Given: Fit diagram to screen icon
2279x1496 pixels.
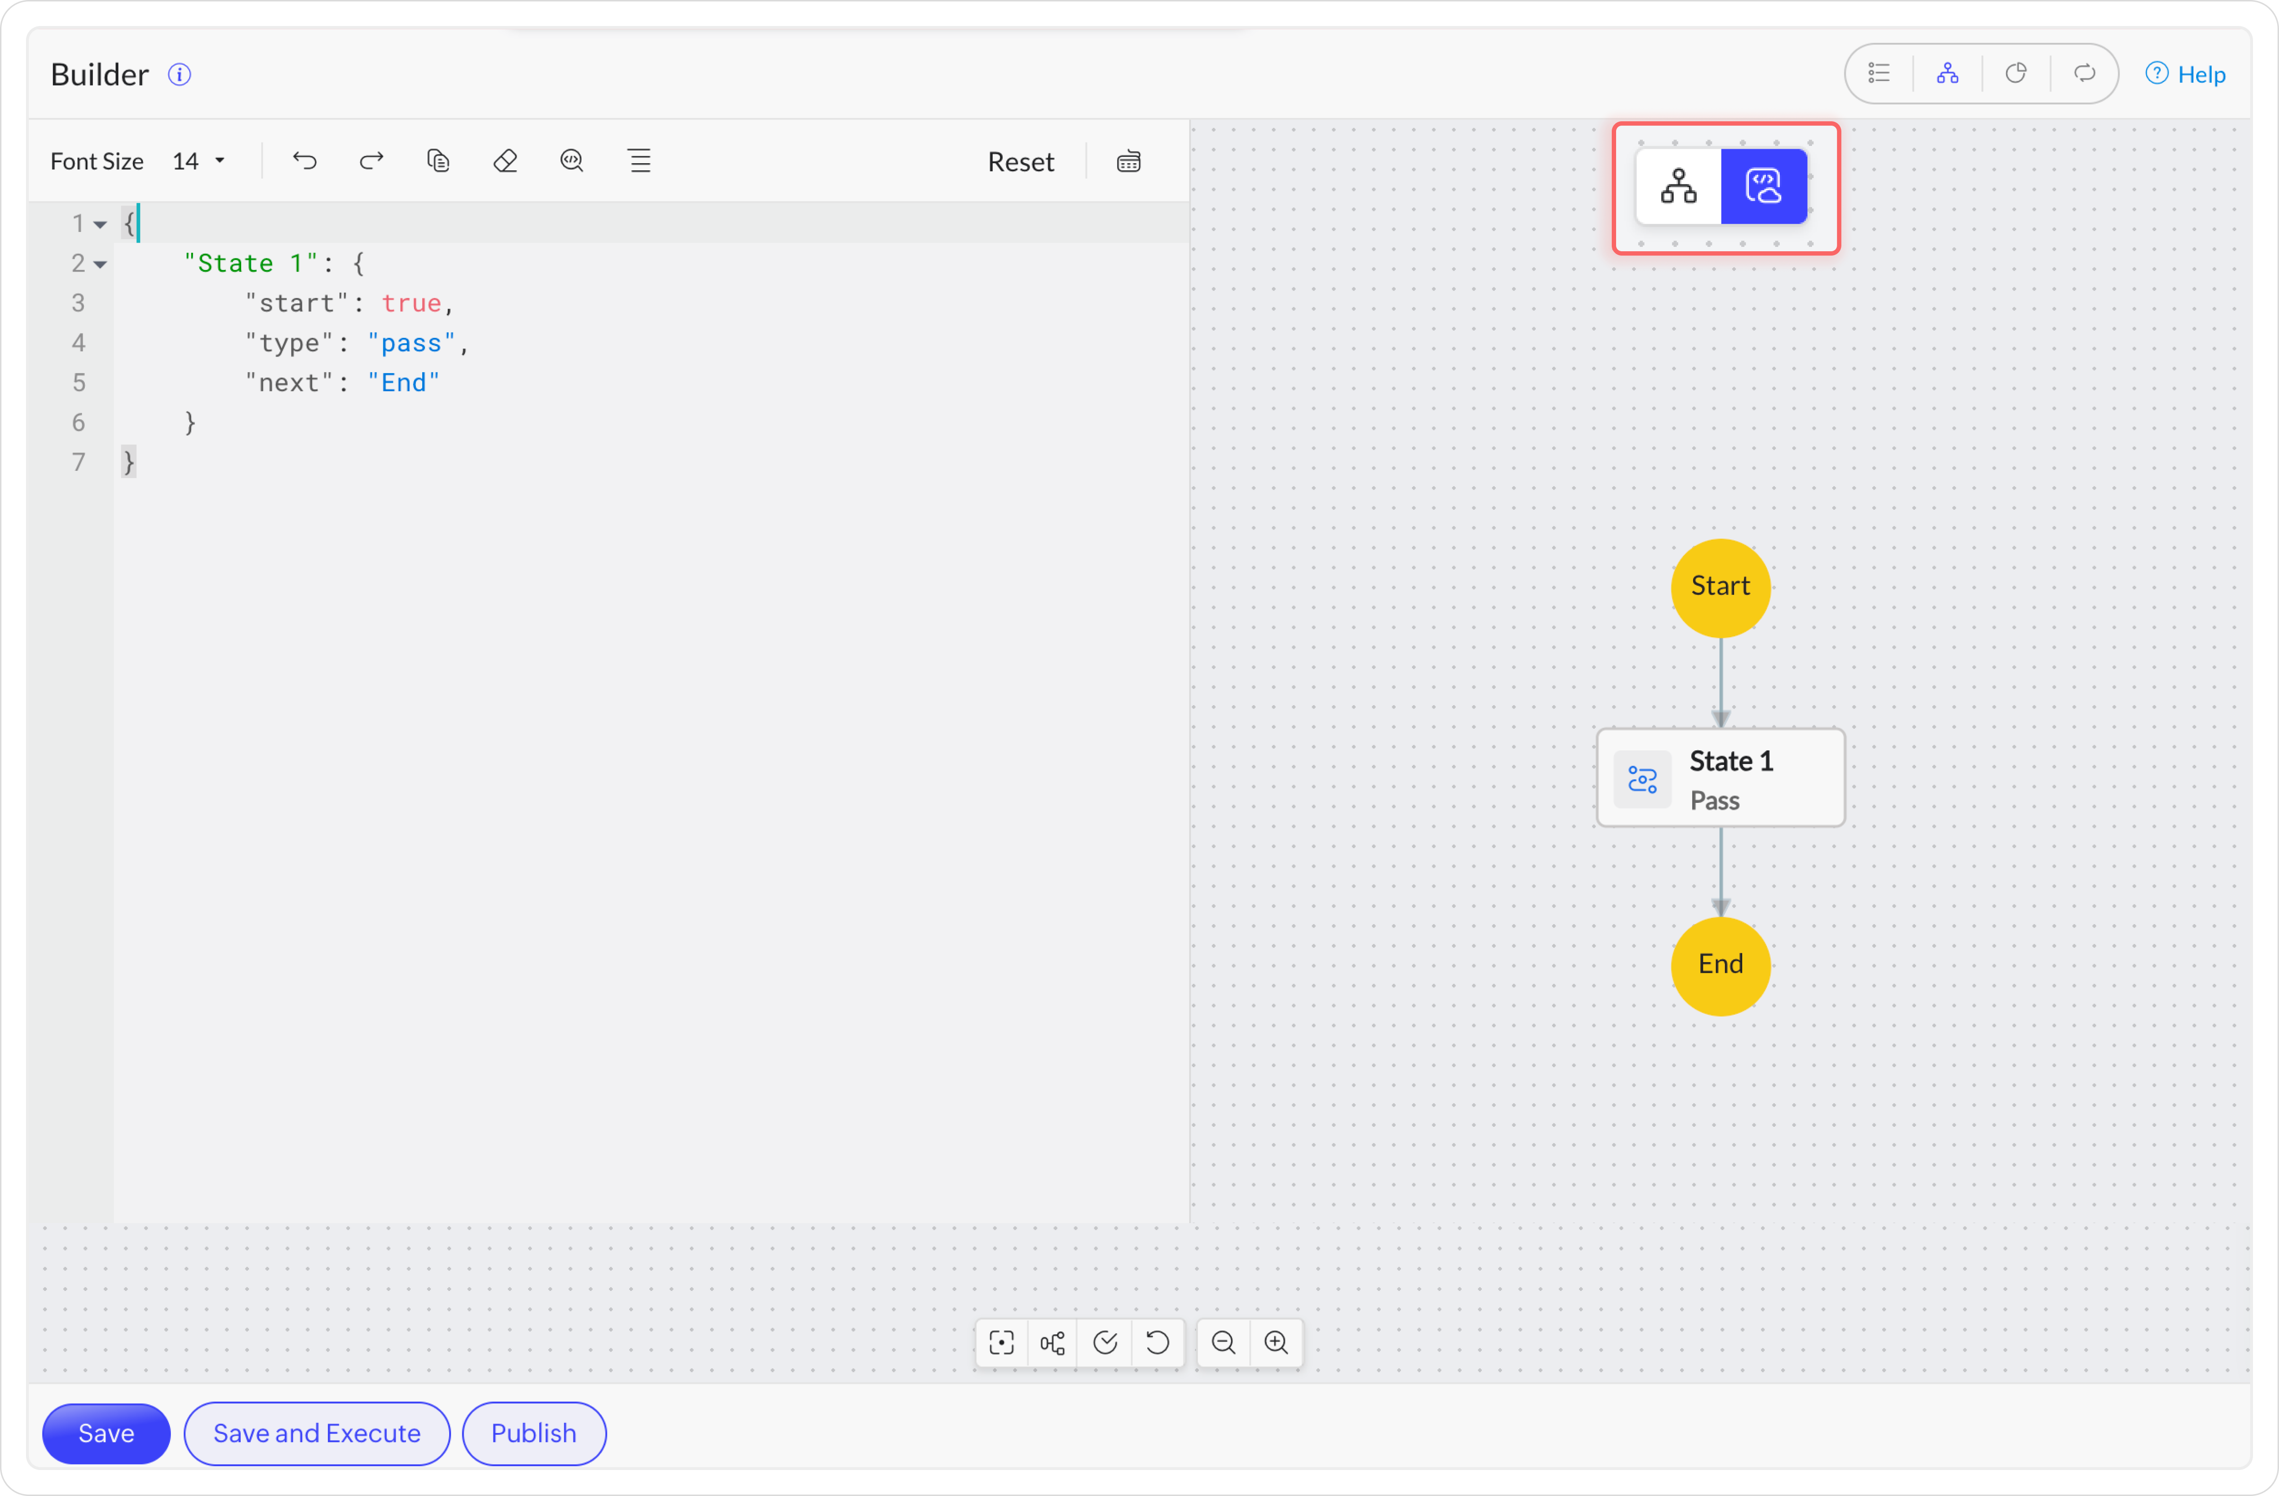Looking at the screenshot, I should tap(1002, 1343).
